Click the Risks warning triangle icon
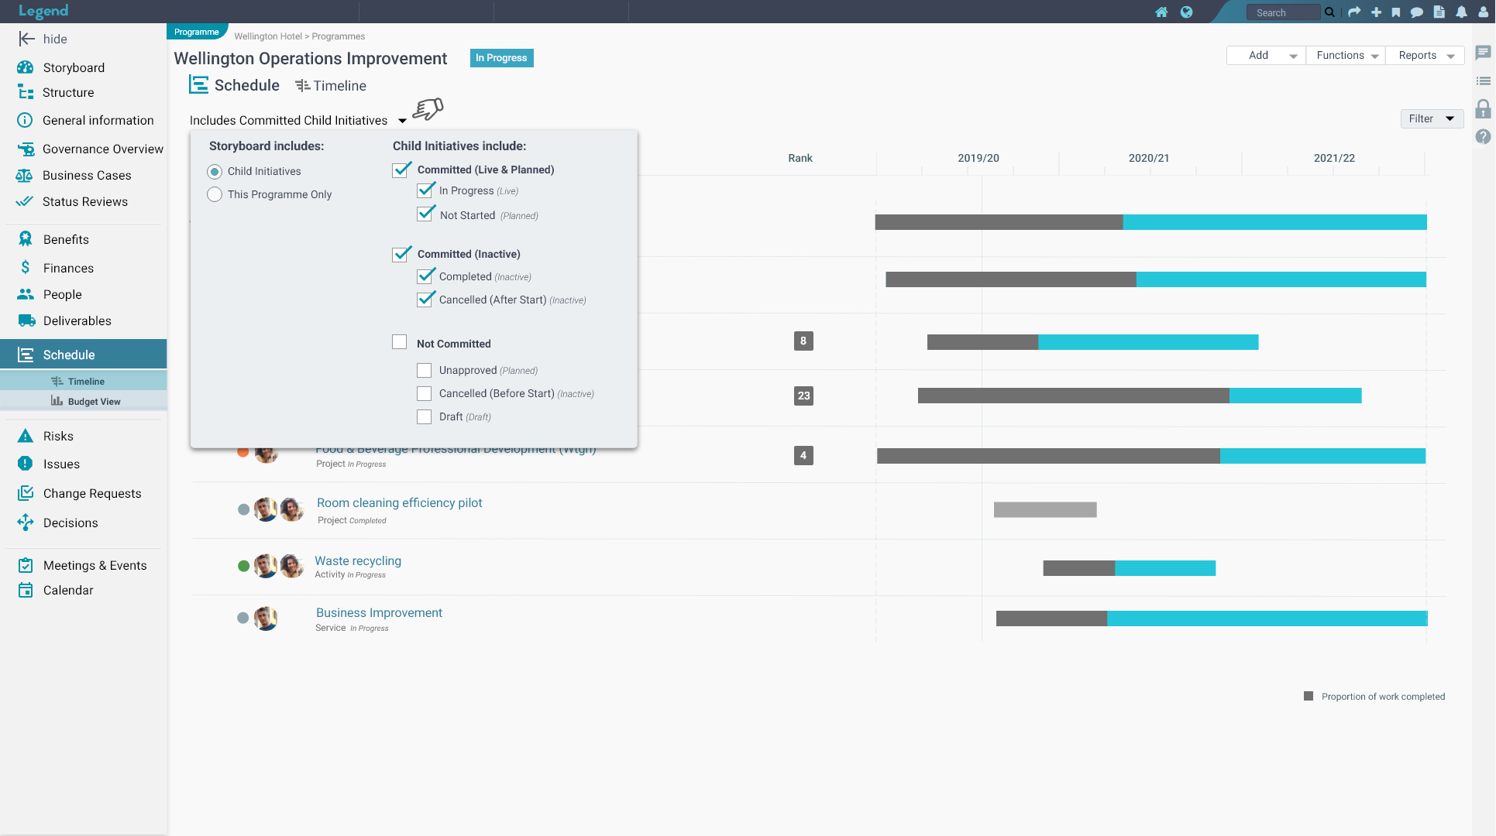The height and width of the screenshot is (836, 1496). click(26, 436)
